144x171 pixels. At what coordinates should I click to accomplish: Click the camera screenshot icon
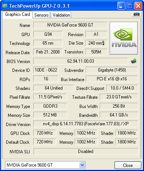(136, 14)
